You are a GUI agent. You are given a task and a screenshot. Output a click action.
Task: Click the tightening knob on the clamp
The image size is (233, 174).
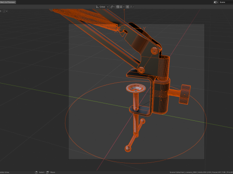pyautogui.click(x=184, y=94)
